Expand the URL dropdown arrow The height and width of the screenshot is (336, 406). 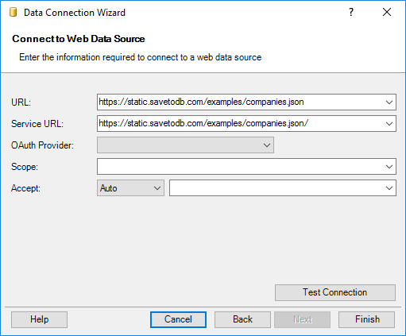(x=389, y=102)
